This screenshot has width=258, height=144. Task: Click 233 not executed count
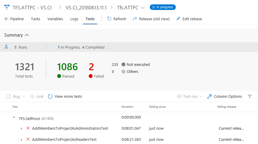point(115,64)
